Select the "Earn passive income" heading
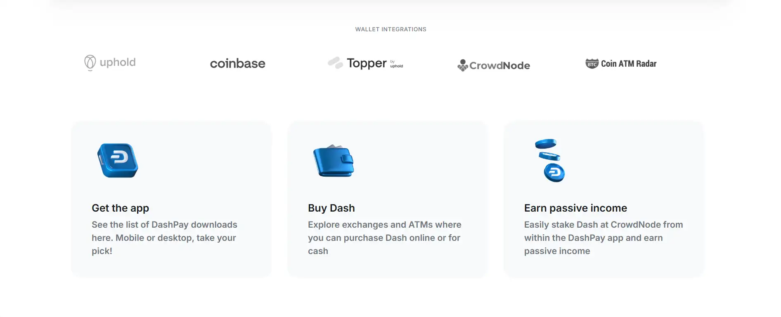Image resolution: width=781 pixels, height=317 pixels. [575, 208]
